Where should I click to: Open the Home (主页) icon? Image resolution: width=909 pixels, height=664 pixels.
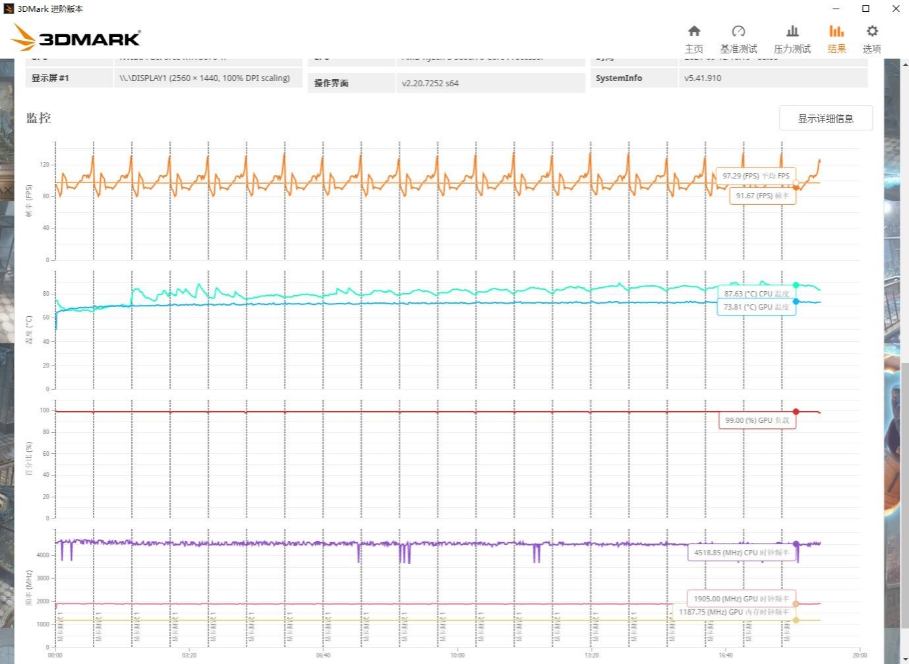[694, 31]
